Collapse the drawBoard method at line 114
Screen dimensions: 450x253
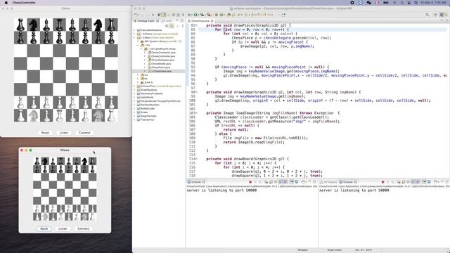tap(197, 159)
